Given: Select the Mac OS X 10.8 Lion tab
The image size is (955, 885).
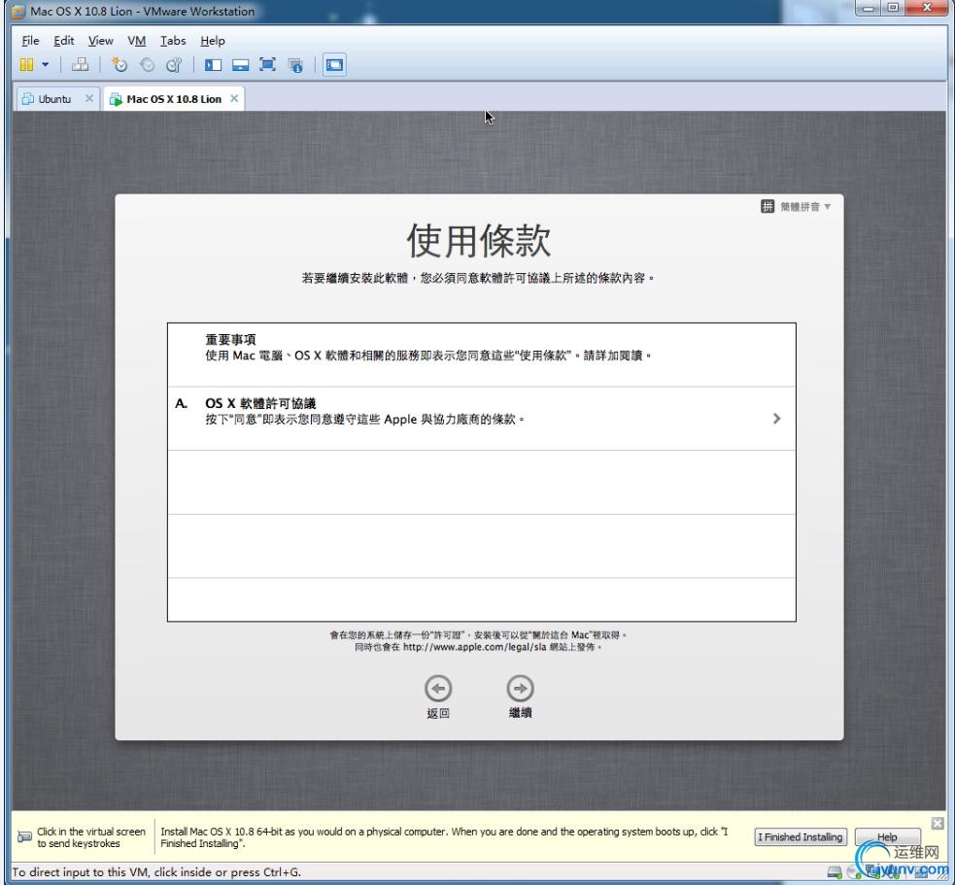Looking at the screenshot, I should (x=174, y=99).
